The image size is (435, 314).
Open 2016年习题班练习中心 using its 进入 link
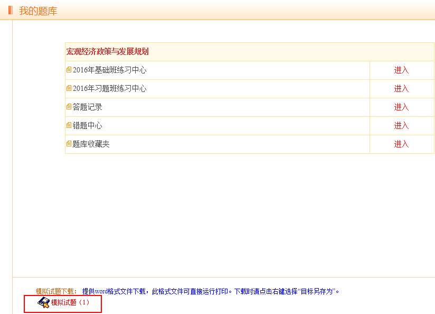click(401, 89)
